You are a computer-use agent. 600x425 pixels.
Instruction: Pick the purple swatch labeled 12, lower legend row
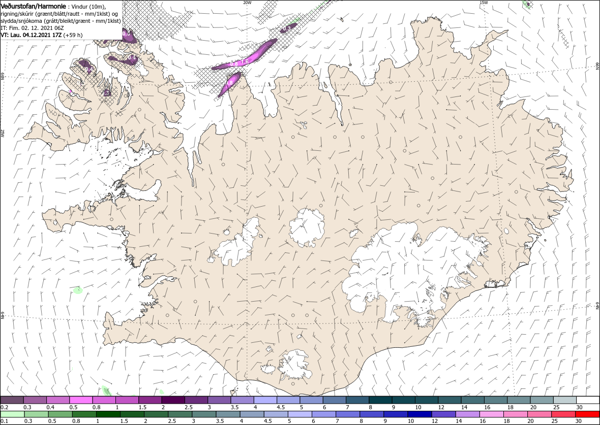(x=444, y=414)
